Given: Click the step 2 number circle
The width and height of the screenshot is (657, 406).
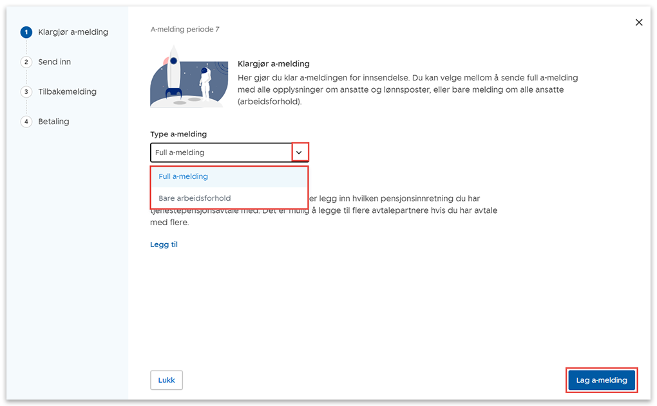Looking at the screenshot, I should (26, 62).
